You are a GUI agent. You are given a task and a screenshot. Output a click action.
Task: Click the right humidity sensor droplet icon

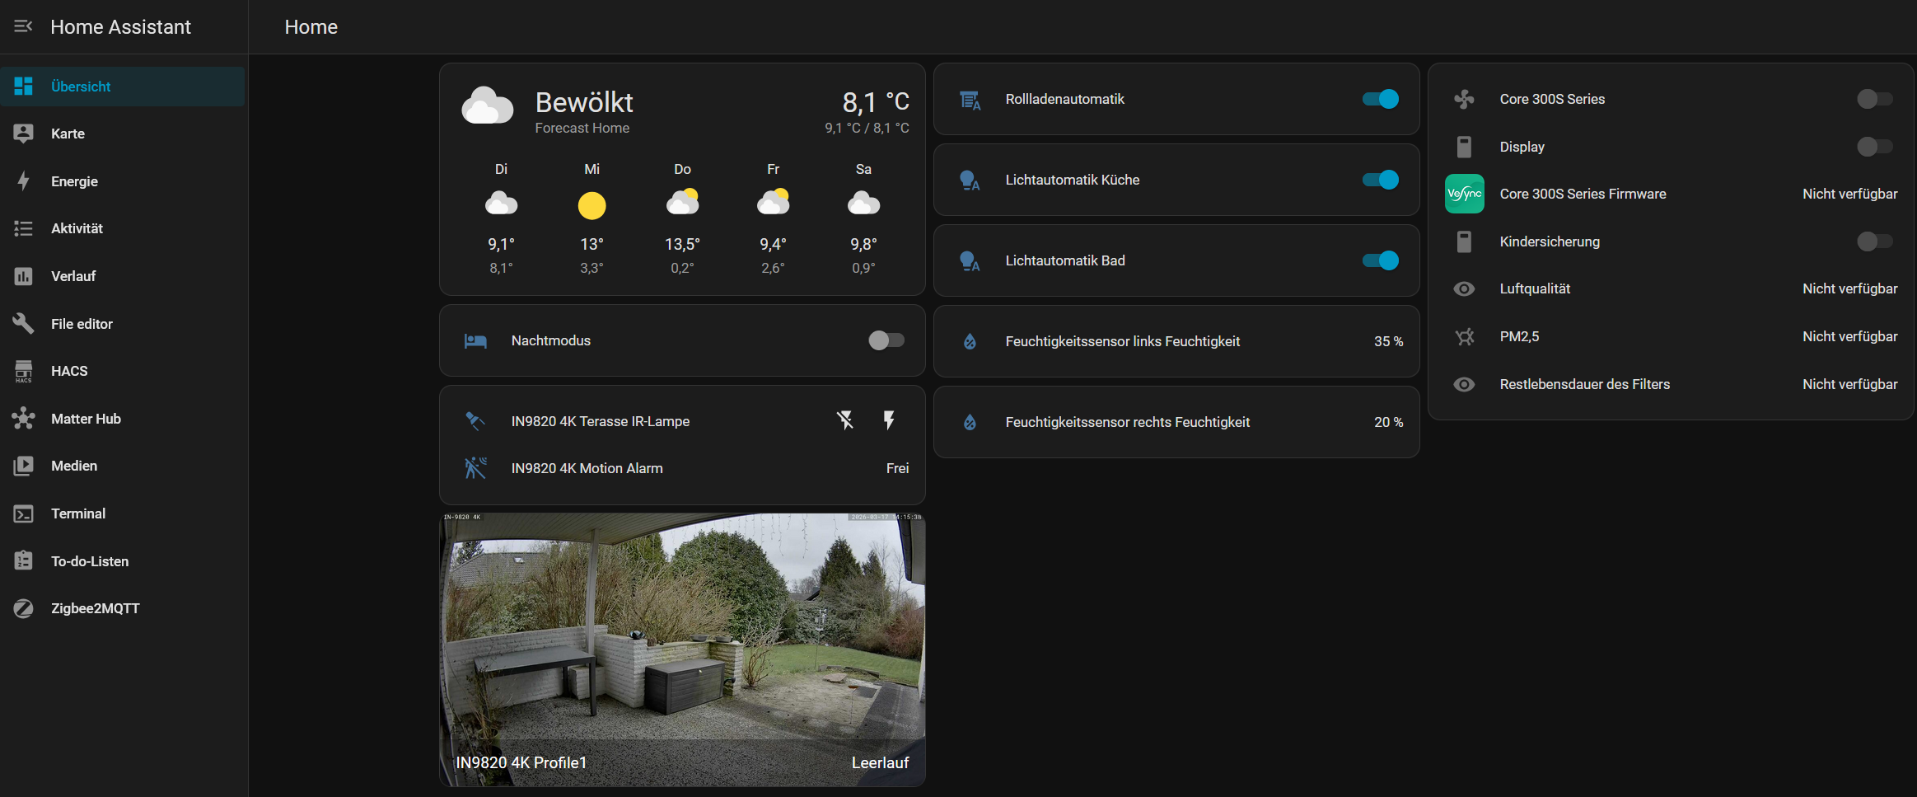pyautogui.click(x=970, y=422)
